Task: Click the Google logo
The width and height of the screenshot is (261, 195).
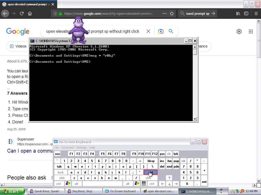Action: (x=18, y=31)
